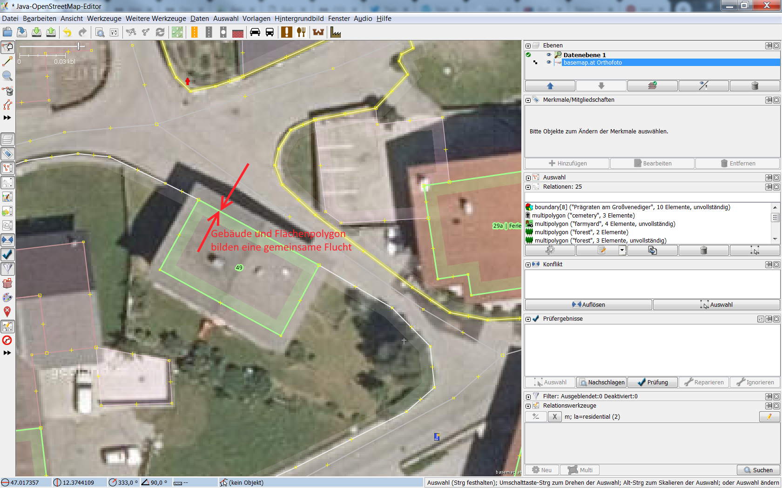Open the Hintergrundbild menu
Screen dimensions: 782x488
click(299, 19)
